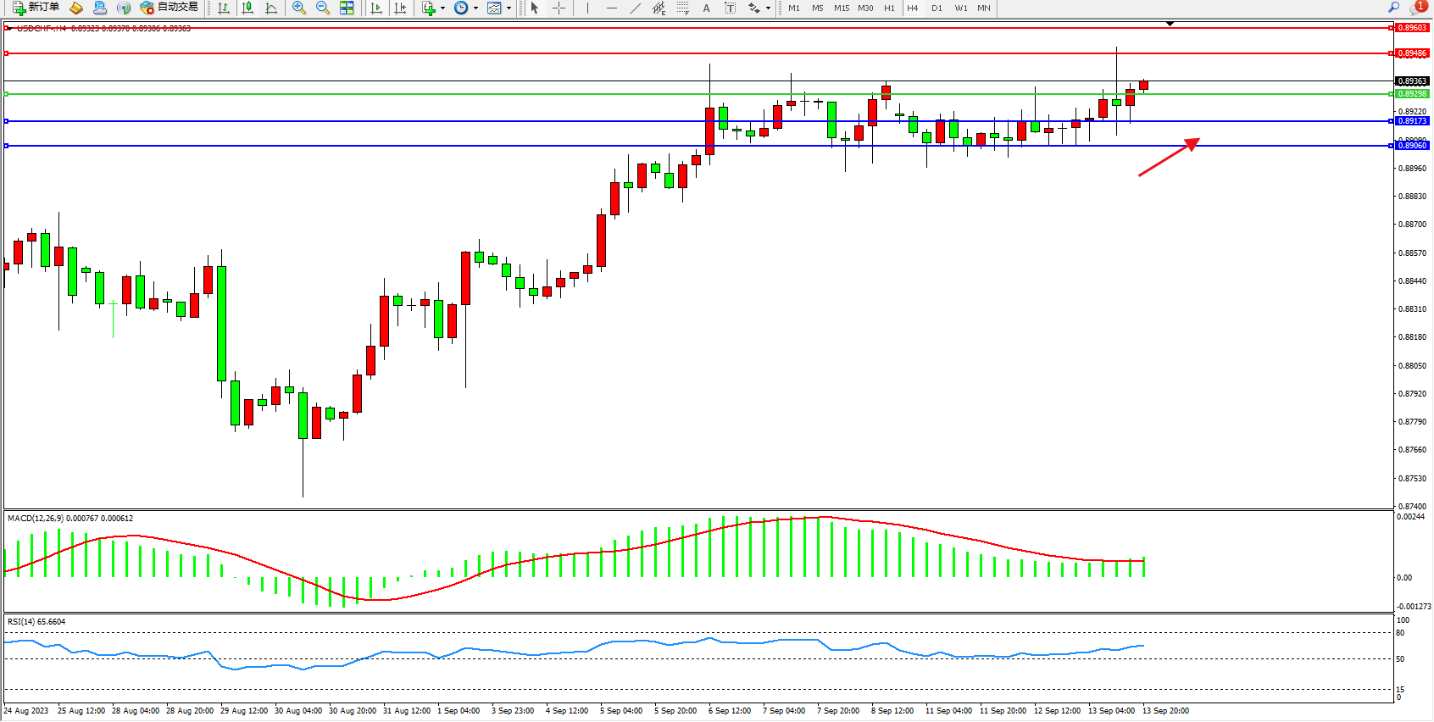
Task: Click the red 0.89603 price level label
Action: pos(1412,28)
